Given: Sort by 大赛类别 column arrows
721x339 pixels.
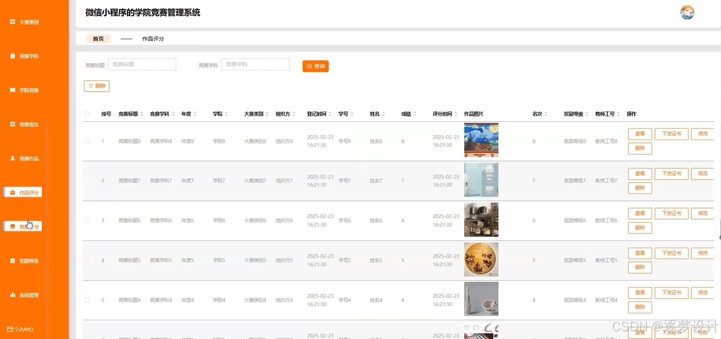Looking at the screenshot, I should tap(267, 114).
